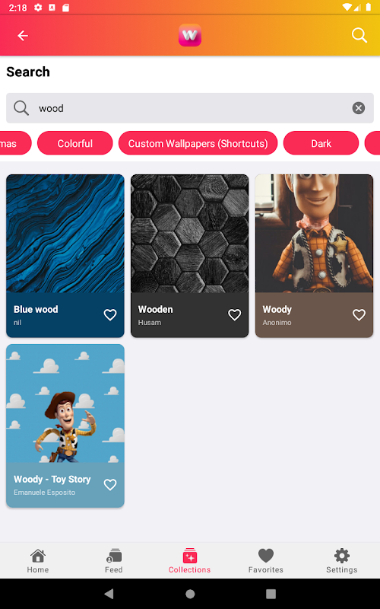Screen dimensions: 380x609
Task: Tap the W app logo
Action: 189,35
